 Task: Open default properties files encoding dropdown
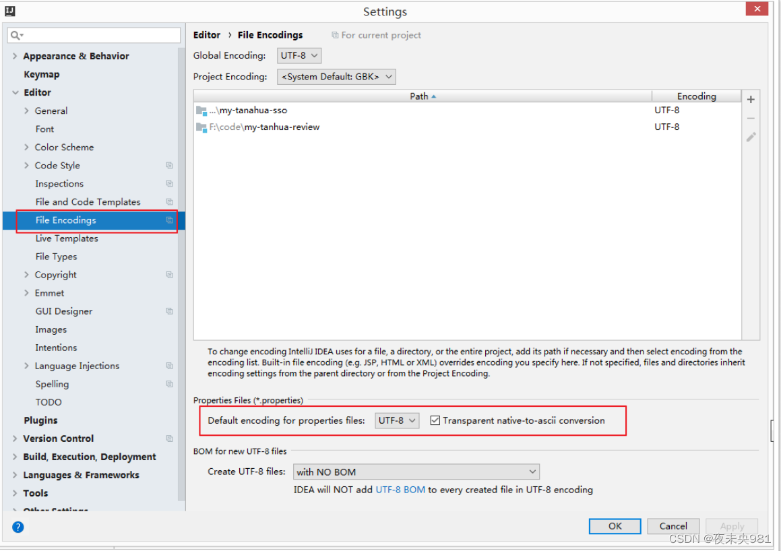click(x=396, y=420)
